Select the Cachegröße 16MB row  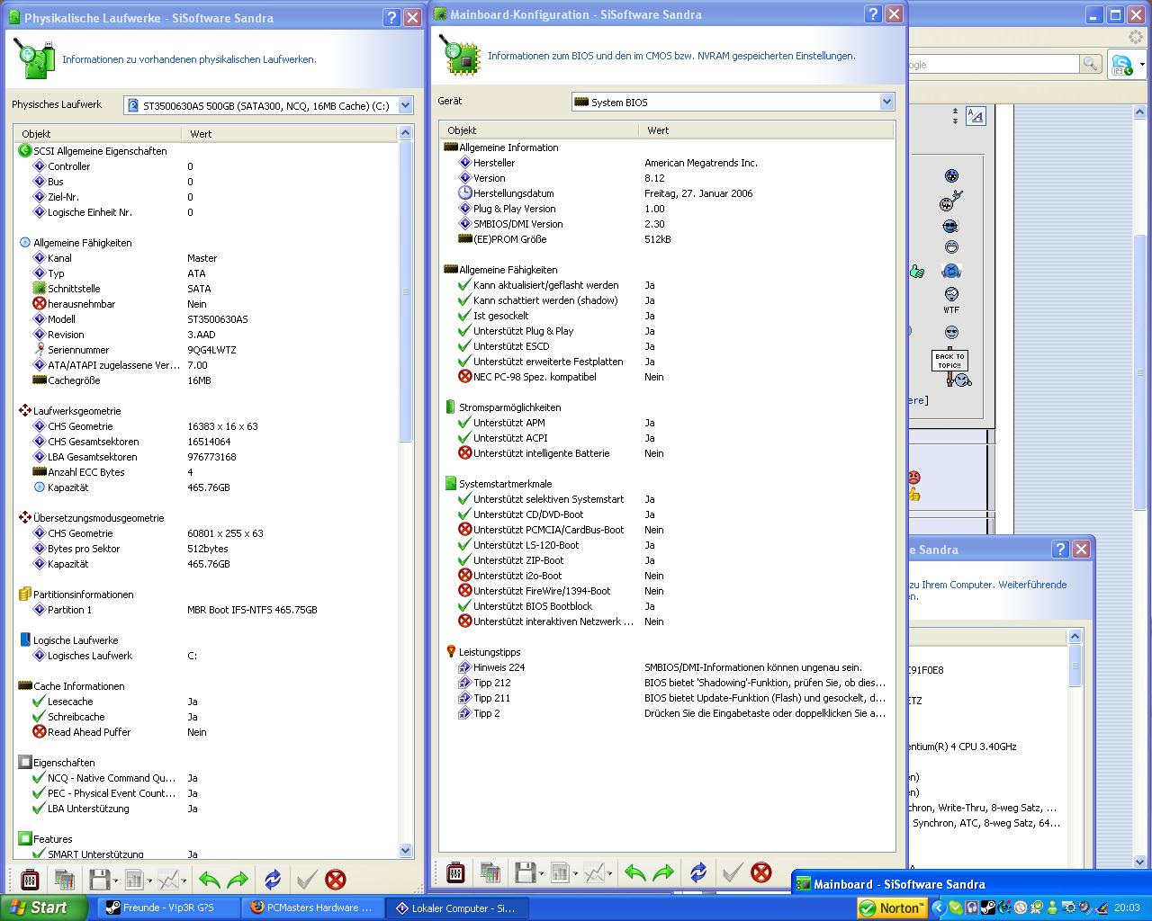pyautogui.click(x=205, y=380)
